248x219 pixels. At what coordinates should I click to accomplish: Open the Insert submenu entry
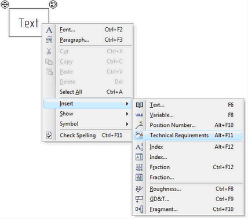point(88,104)
